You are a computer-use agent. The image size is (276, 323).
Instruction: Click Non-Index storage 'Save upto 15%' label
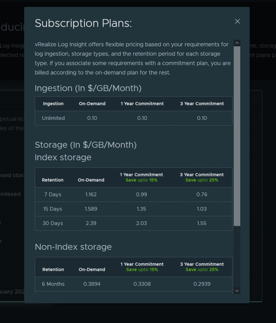pos(142,269)
